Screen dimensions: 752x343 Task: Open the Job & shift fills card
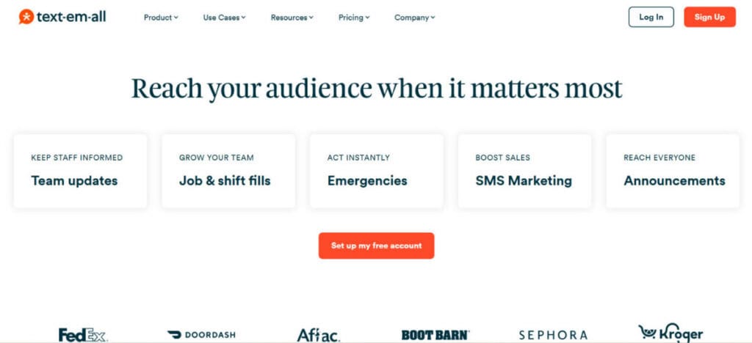(228, 171)
